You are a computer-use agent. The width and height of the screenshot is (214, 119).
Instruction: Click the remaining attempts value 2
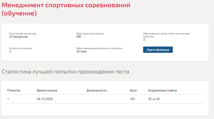click(10, 51)
